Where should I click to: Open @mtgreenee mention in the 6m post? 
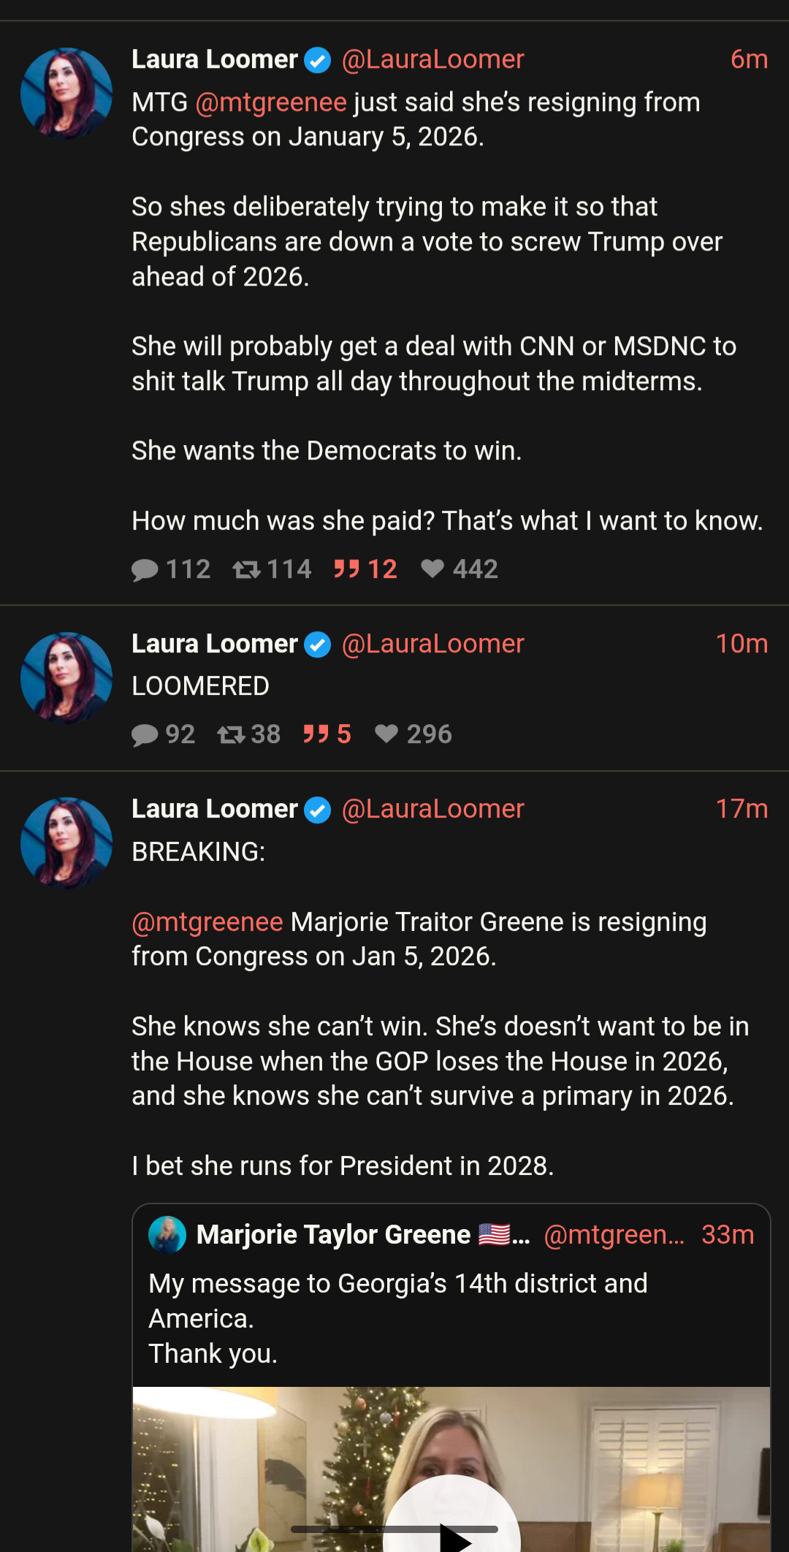[271, 102]
